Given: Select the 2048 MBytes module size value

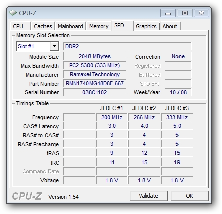Looking at the screenshot, I should [95, 56].
